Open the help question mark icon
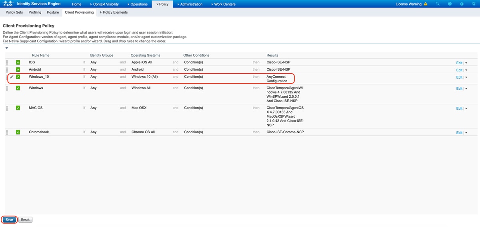The image size is (480, 227). (450, 4)
